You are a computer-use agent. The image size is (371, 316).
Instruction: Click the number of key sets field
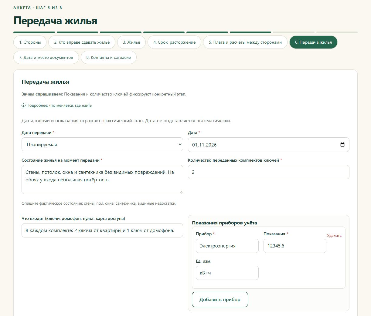(x=269, y=172)
